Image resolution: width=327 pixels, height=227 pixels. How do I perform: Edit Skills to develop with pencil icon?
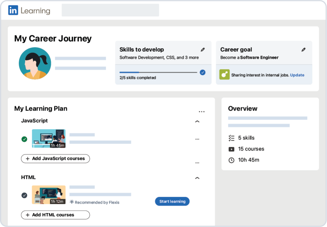tap(202, 50)
